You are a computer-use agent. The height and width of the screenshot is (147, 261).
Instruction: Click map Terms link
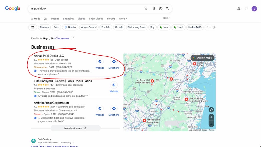tap(211, 130)
